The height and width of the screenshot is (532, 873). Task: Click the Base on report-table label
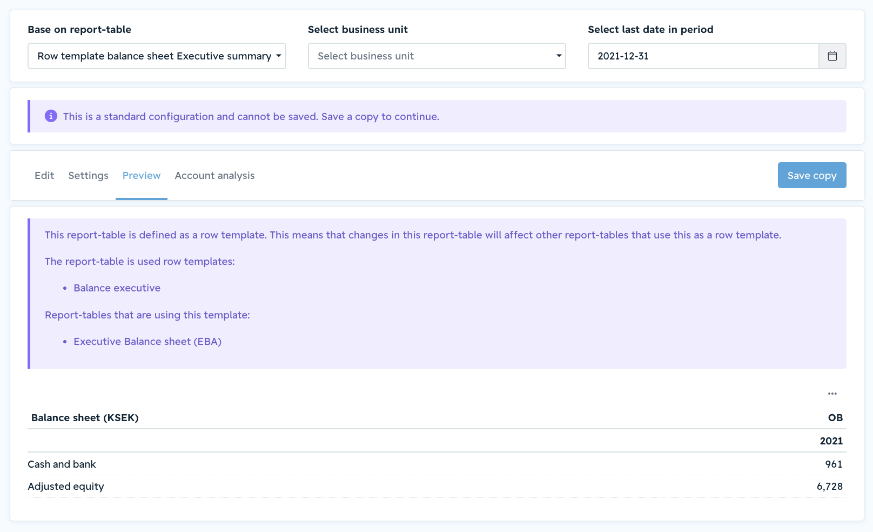(79, 30)
